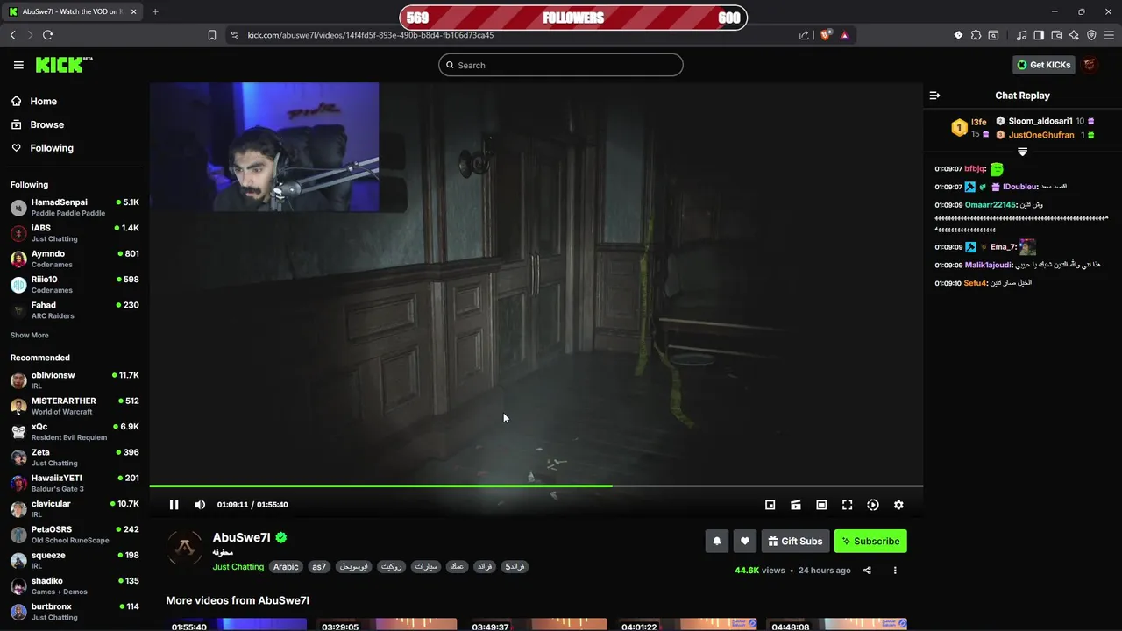Reload the browser page
The image size is (1122, 631).
point(47,35)
